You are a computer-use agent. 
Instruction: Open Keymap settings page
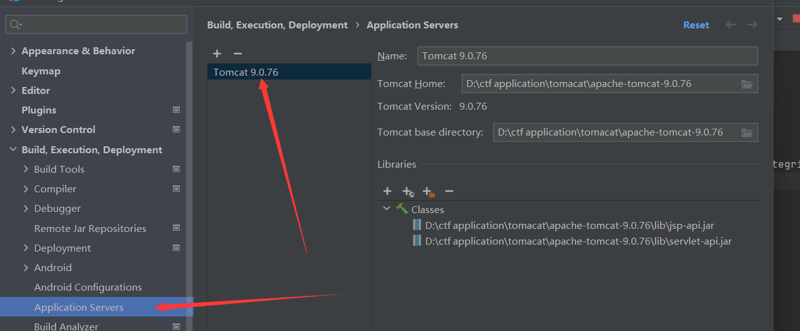tap(41, 71)
